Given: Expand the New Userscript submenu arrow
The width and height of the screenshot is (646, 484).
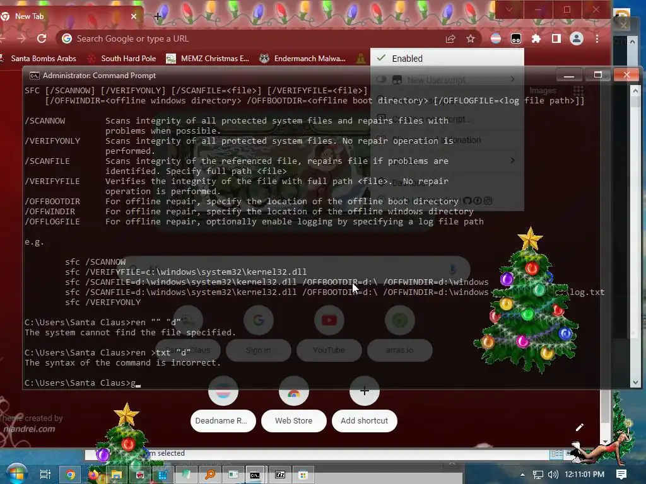Looking at the screenshot, I should (512, 79).
